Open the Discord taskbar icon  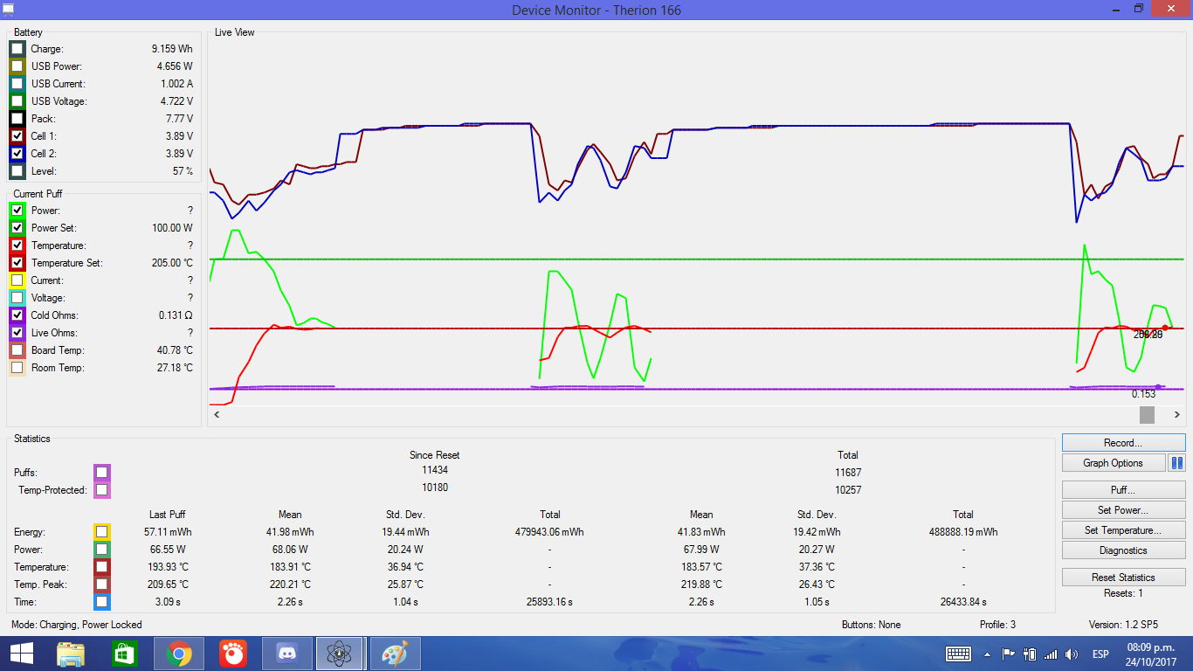[287, 654]
